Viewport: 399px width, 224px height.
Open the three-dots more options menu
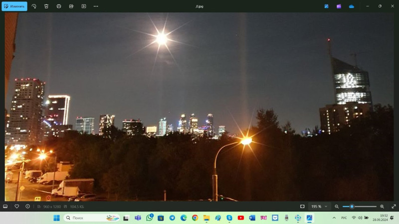(96, 6)
